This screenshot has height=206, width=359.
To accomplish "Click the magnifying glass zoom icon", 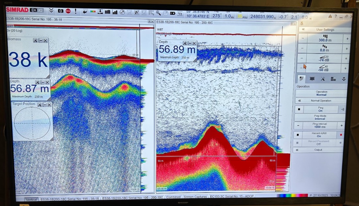I will (158, 13).
